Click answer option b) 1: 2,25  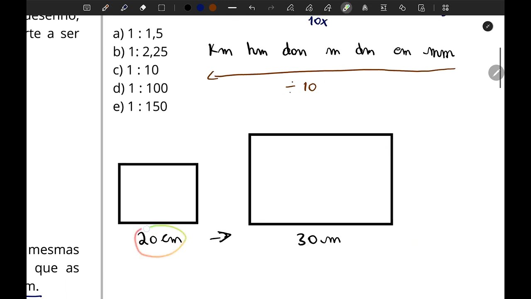[x=140, y=52]
